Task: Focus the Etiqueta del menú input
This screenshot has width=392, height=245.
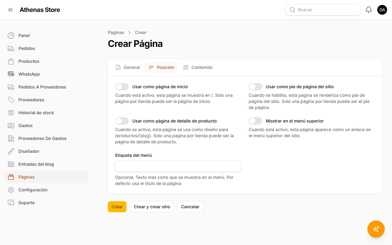Action: point(178,166)
